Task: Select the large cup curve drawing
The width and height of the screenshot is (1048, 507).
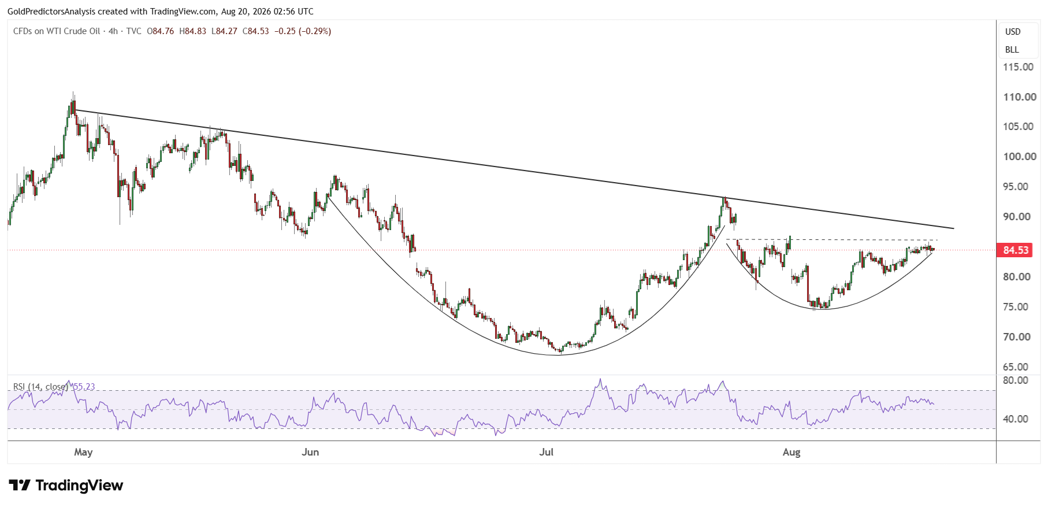Action: (x=559, y=354)
